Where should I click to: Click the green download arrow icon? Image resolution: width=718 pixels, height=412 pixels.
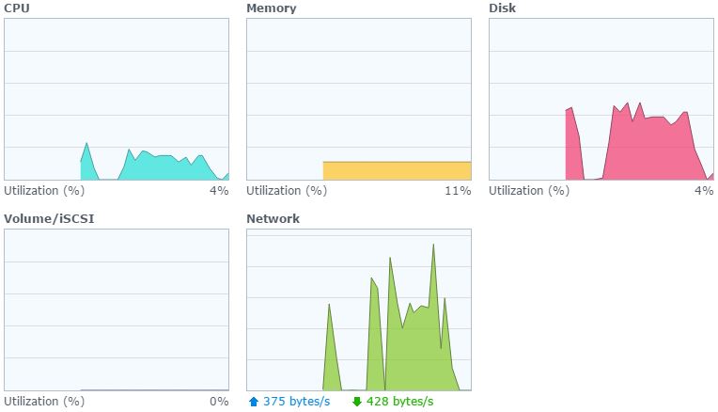[x=357, y=402]
